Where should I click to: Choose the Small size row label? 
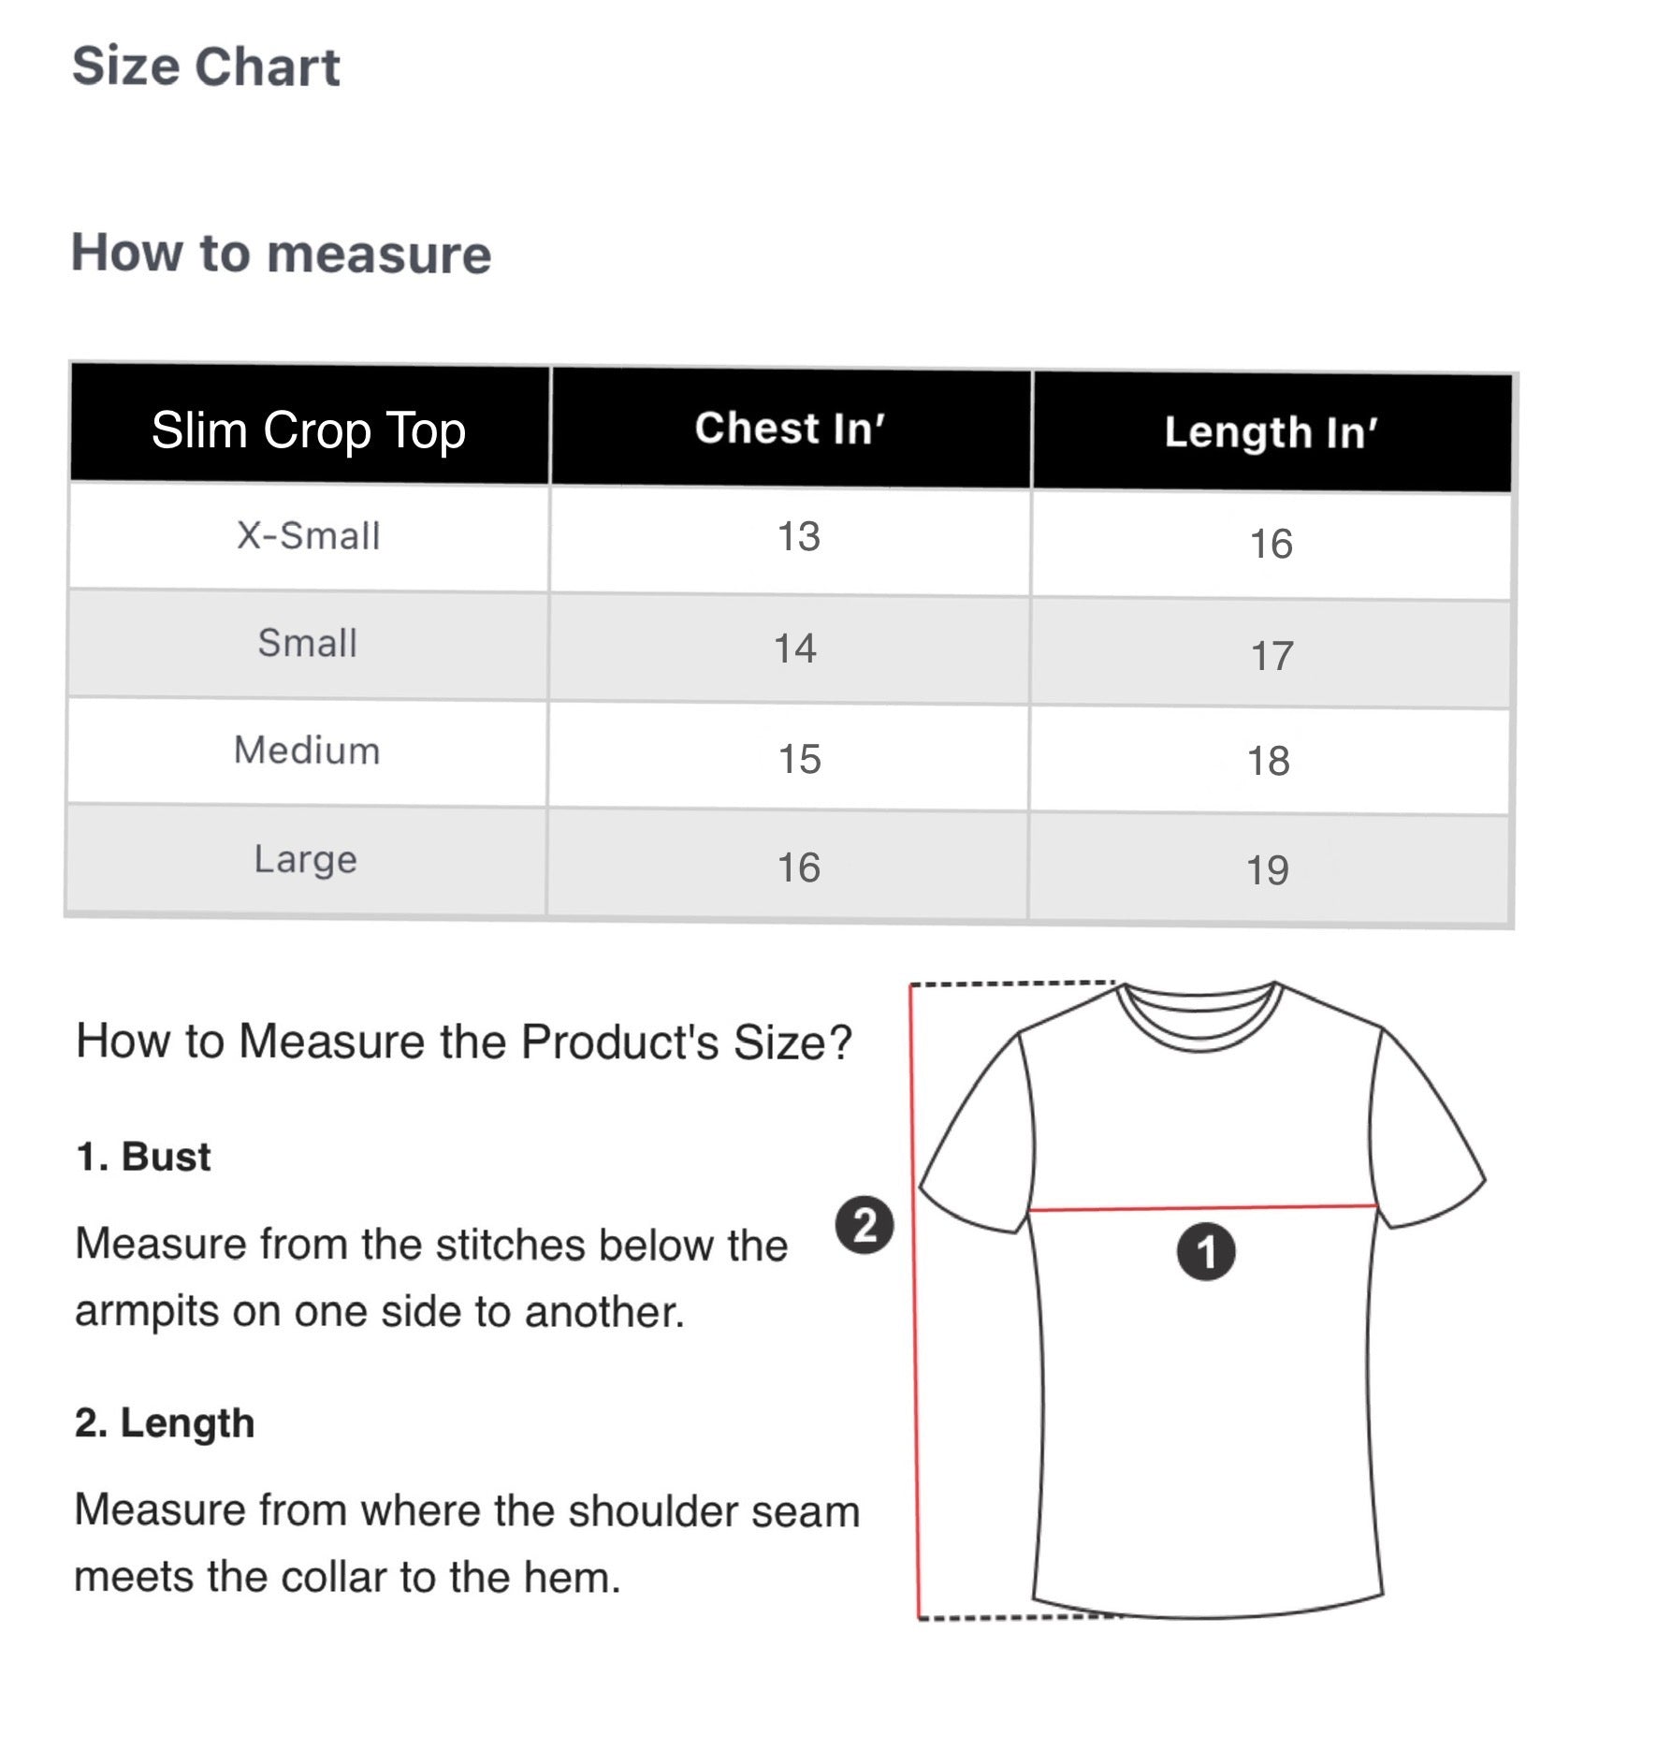[308, 643]
